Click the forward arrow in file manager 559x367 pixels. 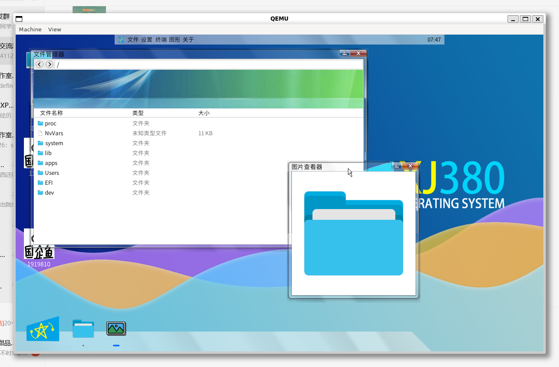49,64
